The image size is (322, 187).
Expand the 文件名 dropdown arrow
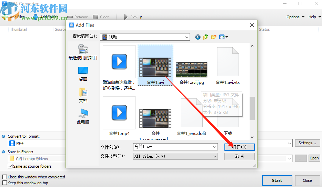(x=214, y=147)
